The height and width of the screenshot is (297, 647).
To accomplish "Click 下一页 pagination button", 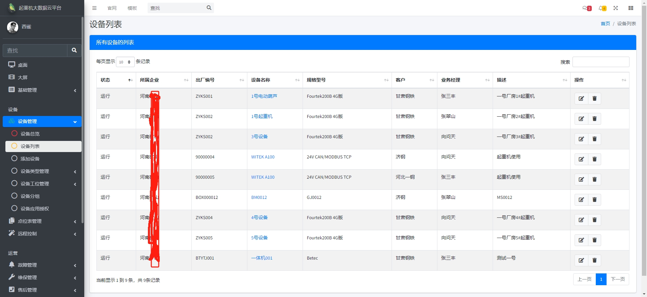I will pos(618,279).
